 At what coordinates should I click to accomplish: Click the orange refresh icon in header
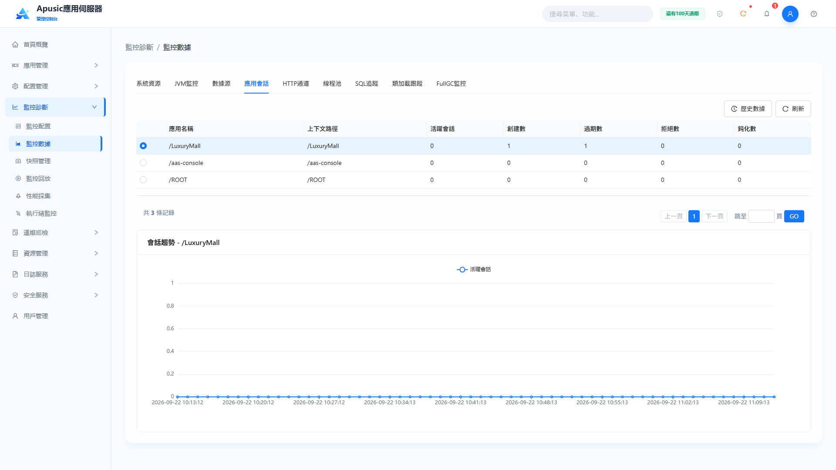tap(743, 14)
